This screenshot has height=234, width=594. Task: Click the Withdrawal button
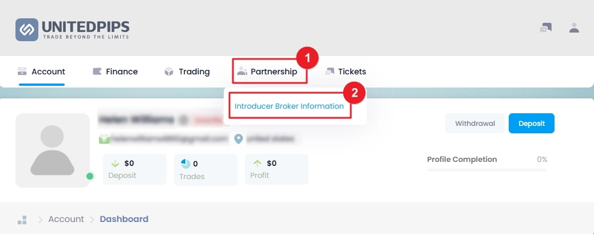tap(475, 124)
